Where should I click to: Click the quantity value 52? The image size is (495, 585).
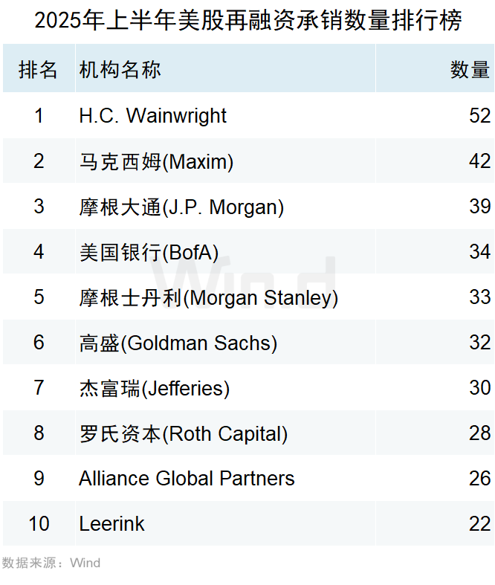[x=479, y=116]
